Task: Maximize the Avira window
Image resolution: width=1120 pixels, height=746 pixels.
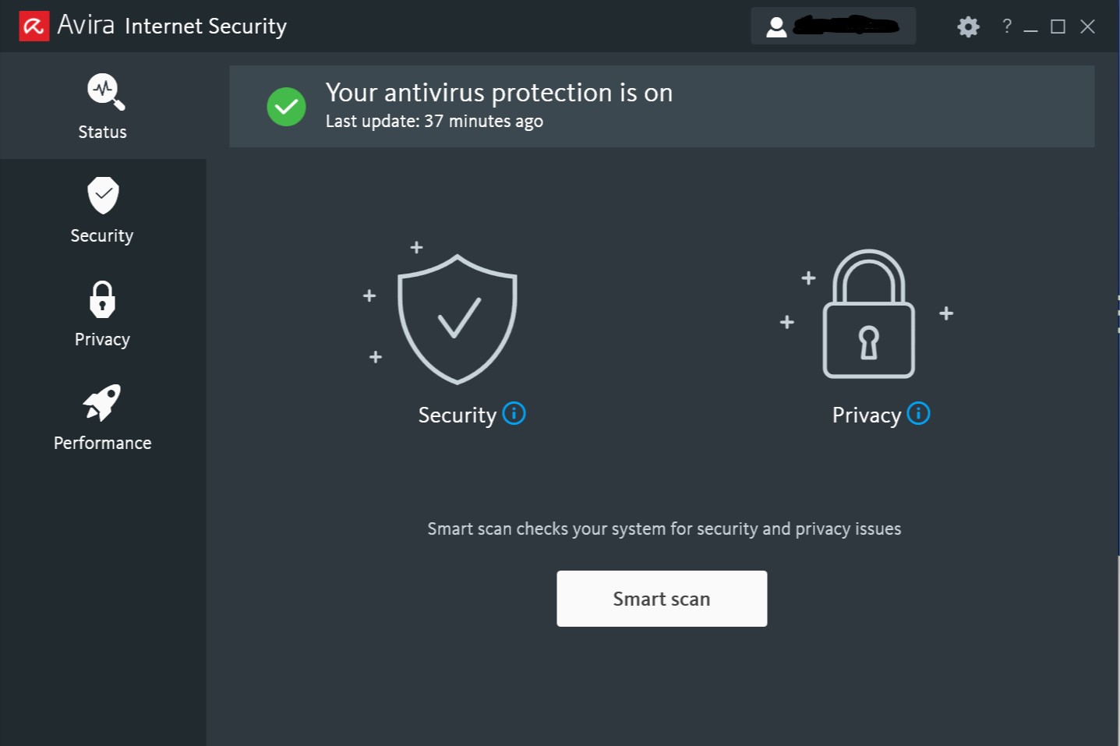Action: tap(1058, 27)
